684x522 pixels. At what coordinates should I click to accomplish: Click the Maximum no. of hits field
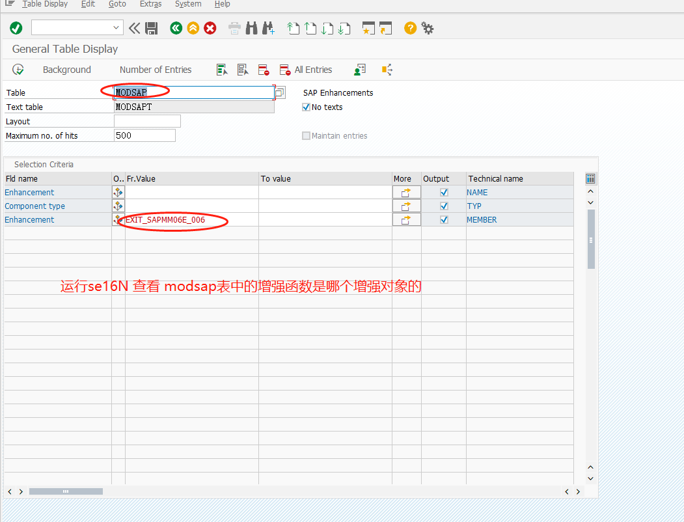coord(144,135)
